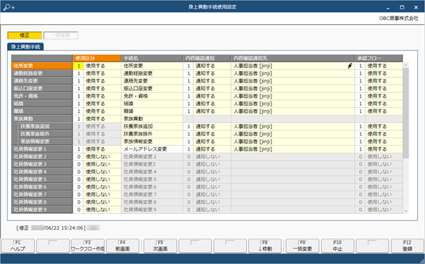Click the 内容確認通知 column header

point(207,58)
